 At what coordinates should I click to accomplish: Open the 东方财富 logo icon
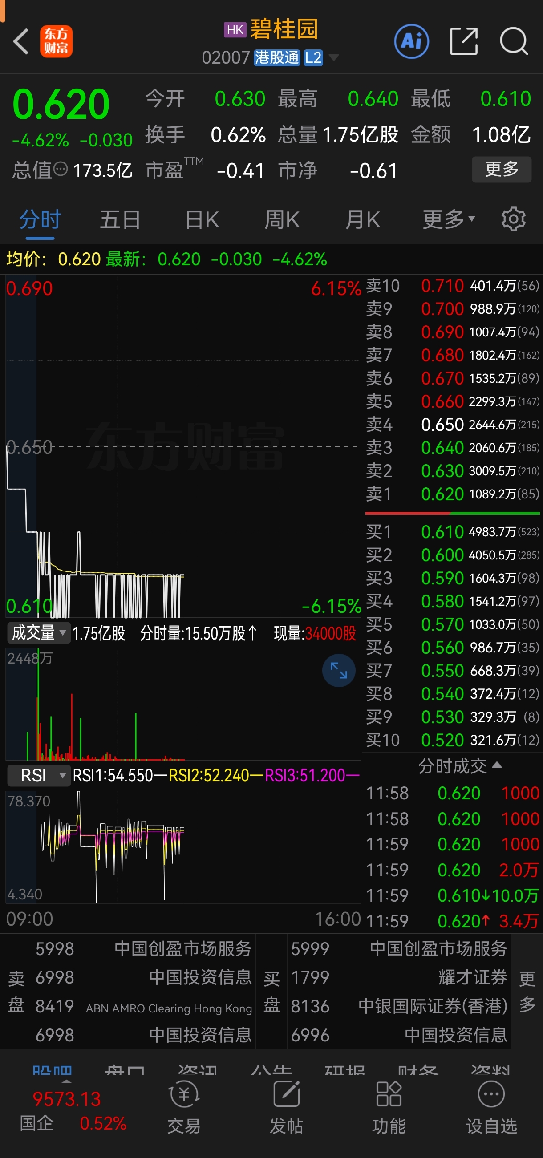(x=56, y=41)
